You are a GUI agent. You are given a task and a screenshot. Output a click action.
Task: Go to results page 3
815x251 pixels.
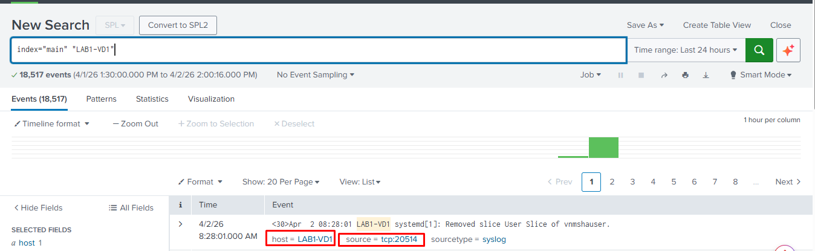click(x=632, y=181)
